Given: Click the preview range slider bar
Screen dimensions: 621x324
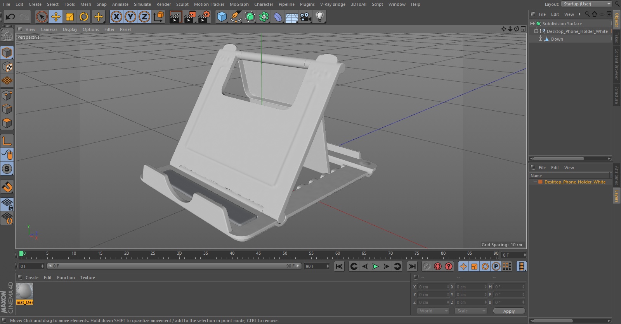Looking at the screenshot, I should (x=174, y=266).
